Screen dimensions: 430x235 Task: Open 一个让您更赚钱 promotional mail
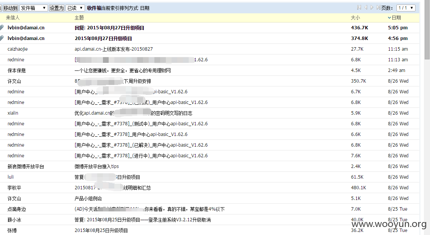[123, 71]
